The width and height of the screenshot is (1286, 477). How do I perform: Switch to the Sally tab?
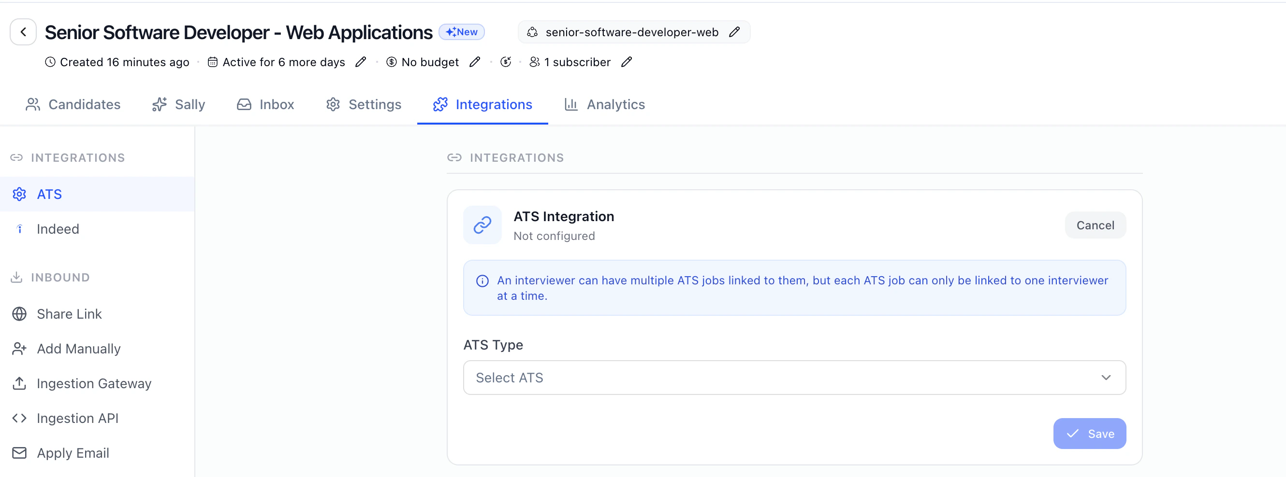(x=179, y=104)
